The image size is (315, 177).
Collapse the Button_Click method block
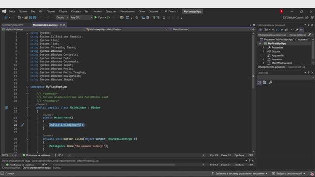27,139
